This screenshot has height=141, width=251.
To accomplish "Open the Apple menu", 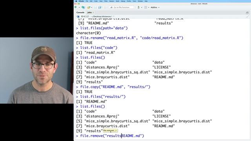I will pos(76,1).
